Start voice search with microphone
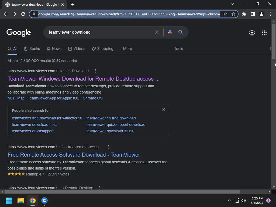Screen dimensions: 276x207 tap(170, 32)
